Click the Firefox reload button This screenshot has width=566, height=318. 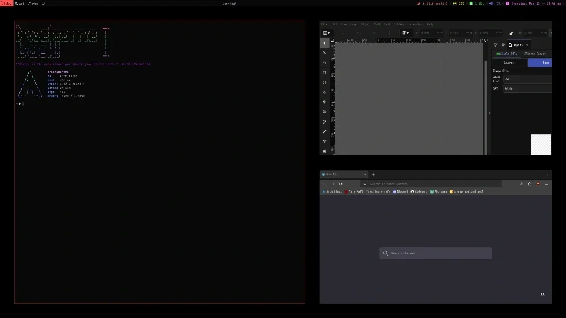click(341, 184)
